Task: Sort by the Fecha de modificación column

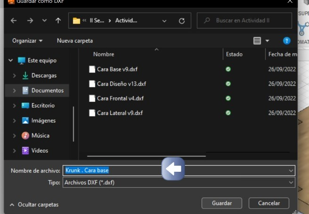Action: (282, 54)
